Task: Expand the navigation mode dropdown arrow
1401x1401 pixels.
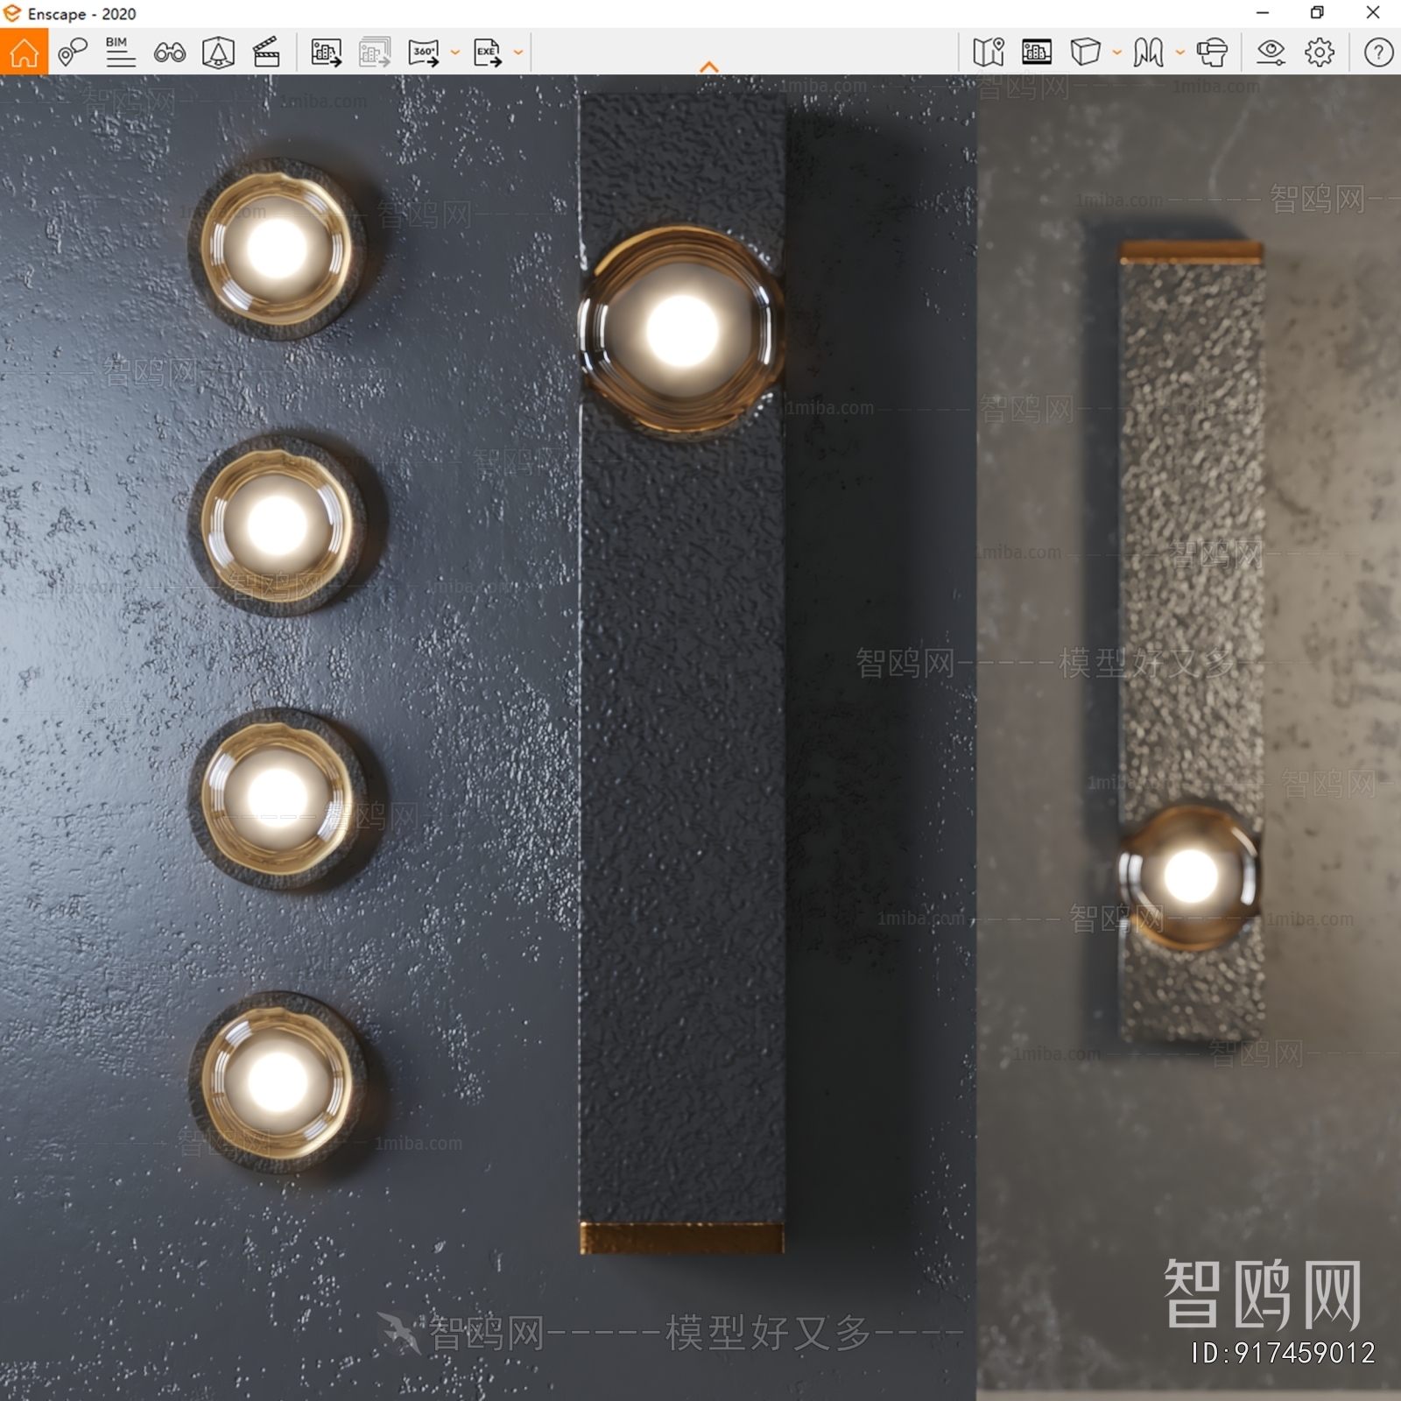Action: tap(1180, 53)
